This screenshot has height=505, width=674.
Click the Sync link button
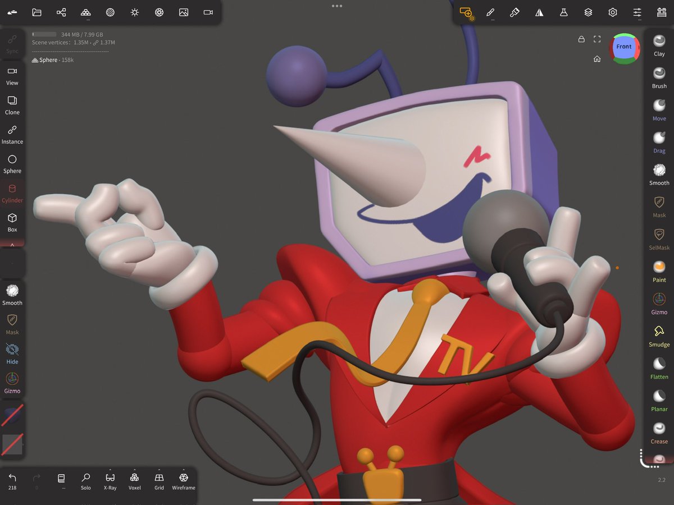click(x=12, y=44)
